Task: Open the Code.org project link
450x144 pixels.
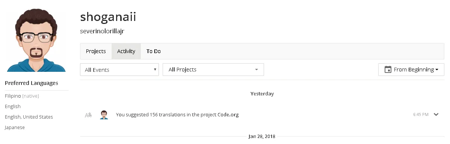Action: (x=228, y=115)
